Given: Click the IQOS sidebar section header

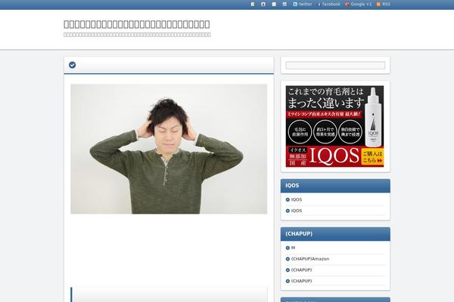Looking at the screenshot, I should coord(335,186).
